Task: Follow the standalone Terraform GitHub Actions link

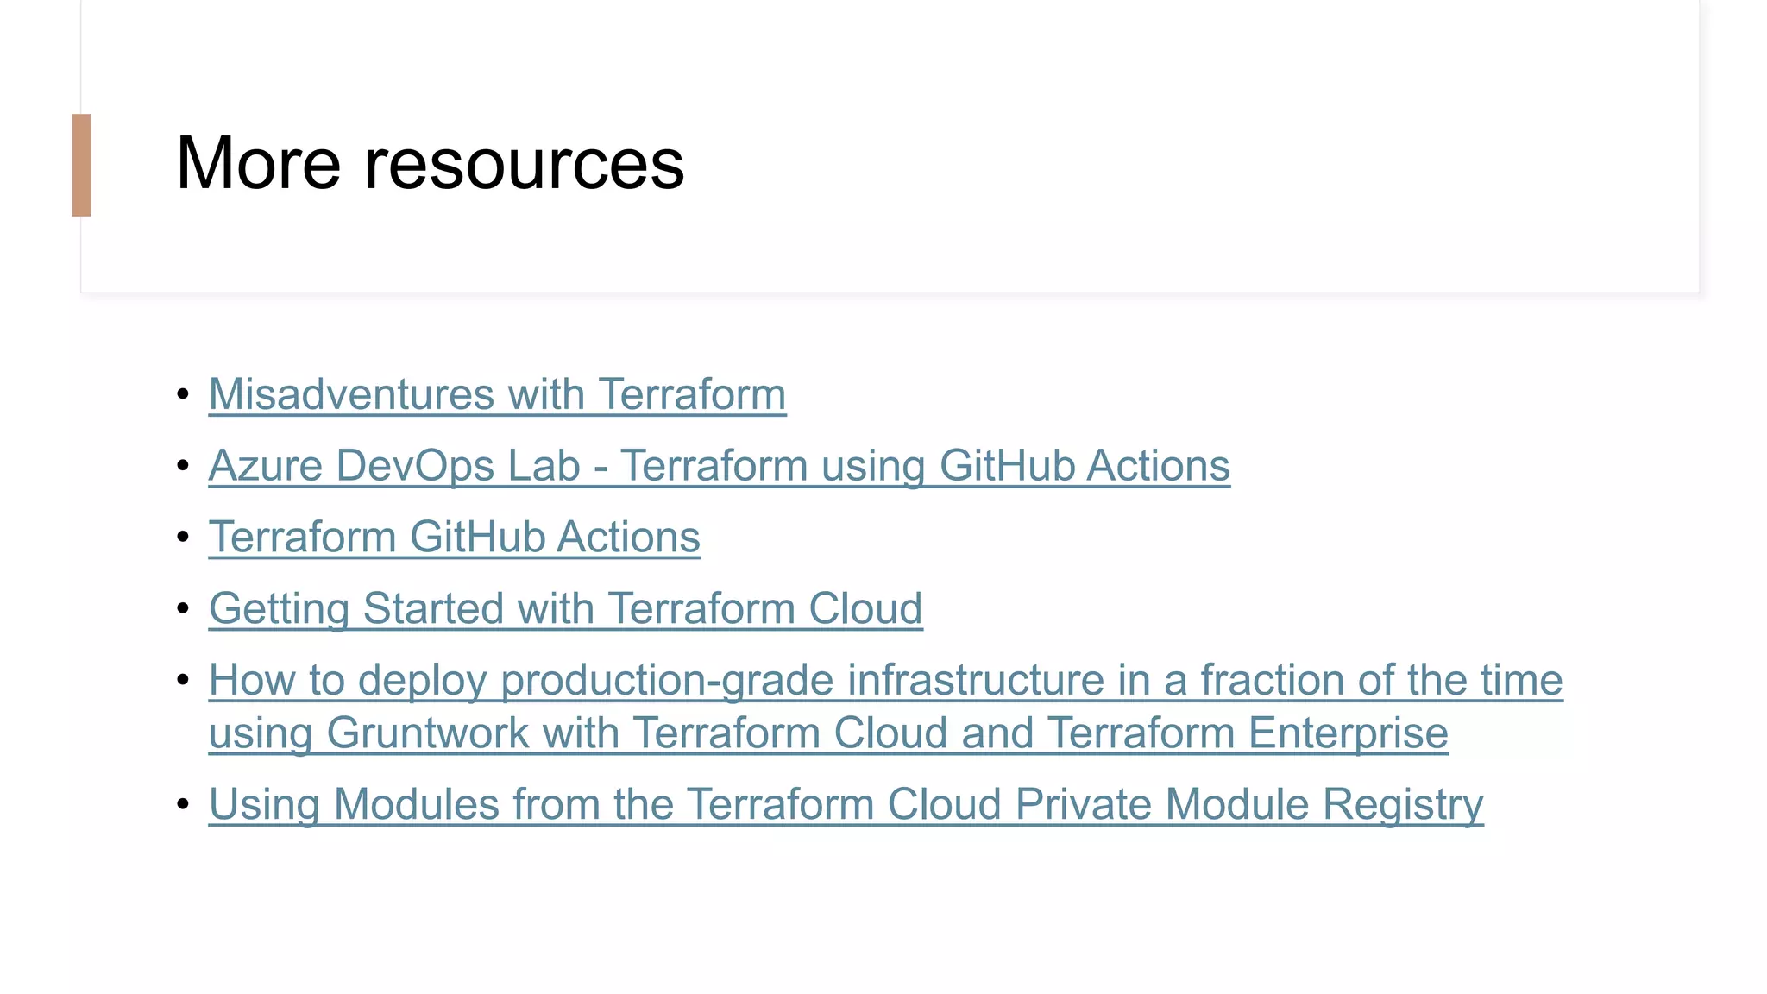Action: tap(454, 537)
